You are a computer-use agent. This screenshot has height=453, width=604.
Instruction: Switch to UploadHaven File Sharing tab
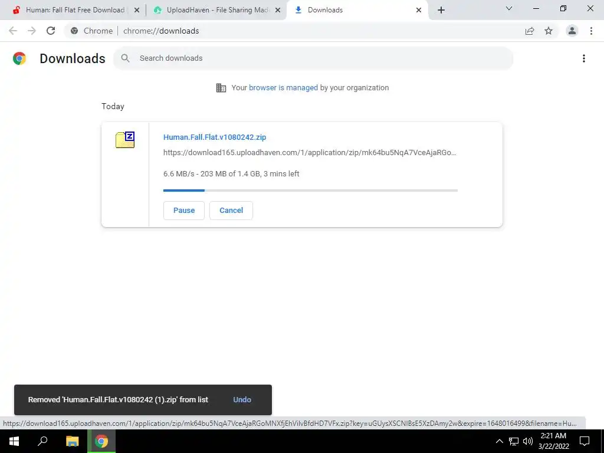[x=216, y=10]
